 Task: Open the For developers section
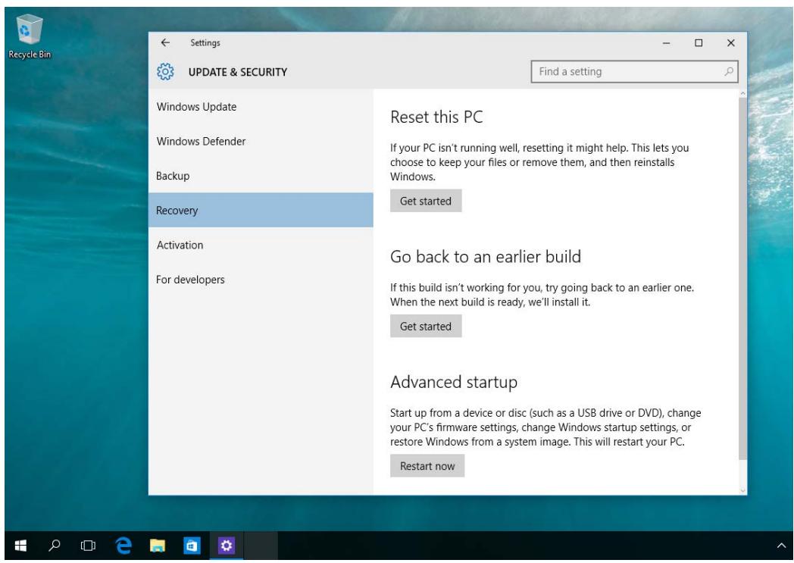190,280
